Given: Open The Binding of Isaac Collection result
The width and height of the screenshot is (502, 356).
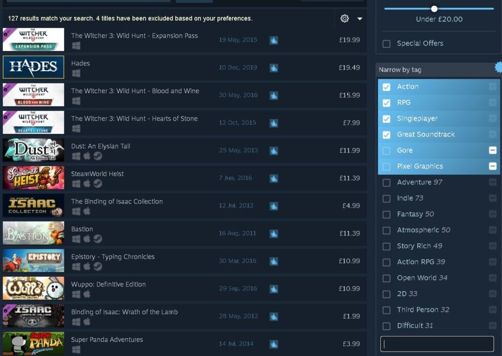Looking at the screenshot, I should [x=117, y=202].
